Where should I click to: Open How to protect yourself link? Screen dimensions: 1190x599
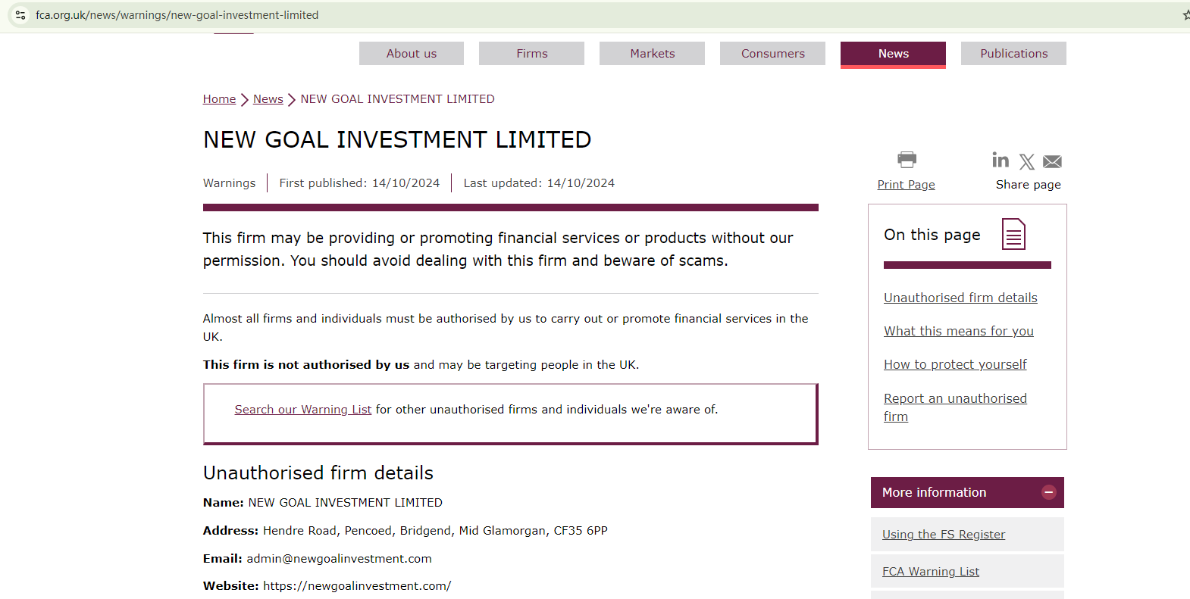pyautogui.click(x=955, y=365)
